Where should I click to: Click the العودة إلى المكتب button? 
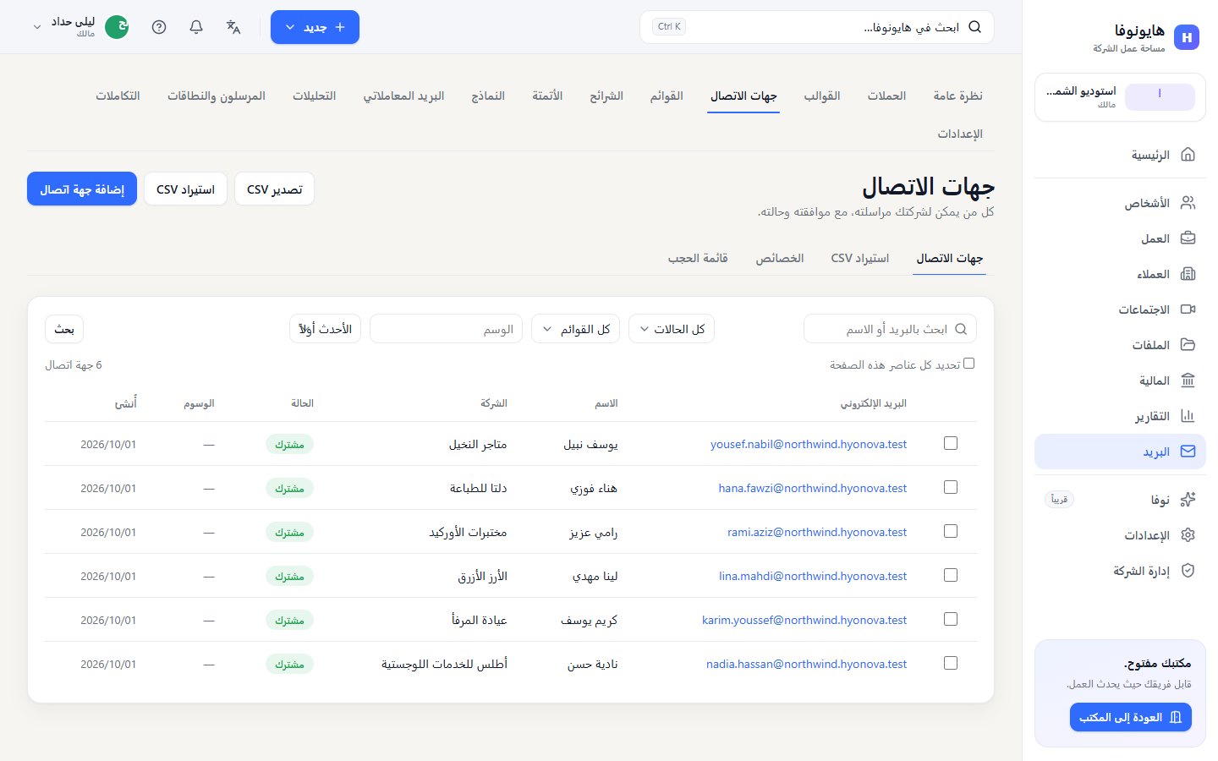1131,717
